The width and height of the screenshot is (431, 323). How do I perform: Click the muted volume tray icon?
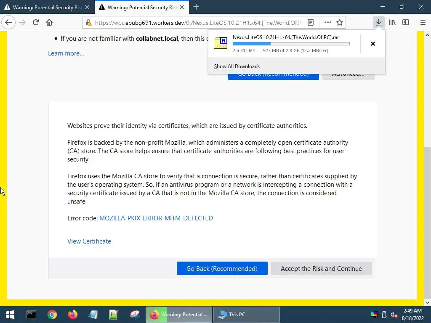click(394, 315)
